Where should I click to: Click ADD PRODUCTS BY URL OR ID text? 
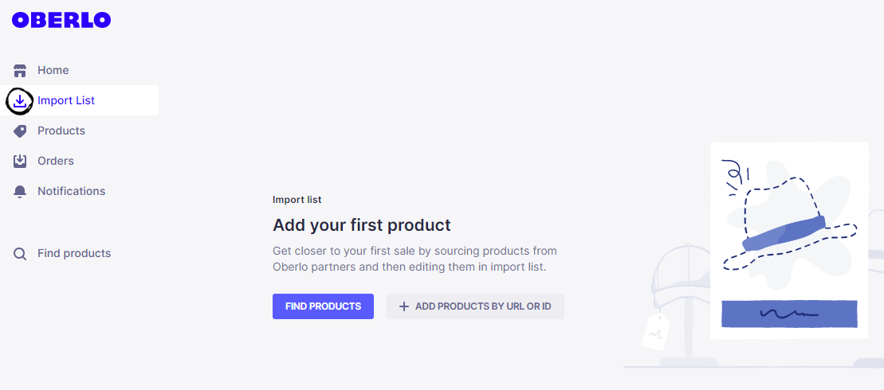[483, 306]
